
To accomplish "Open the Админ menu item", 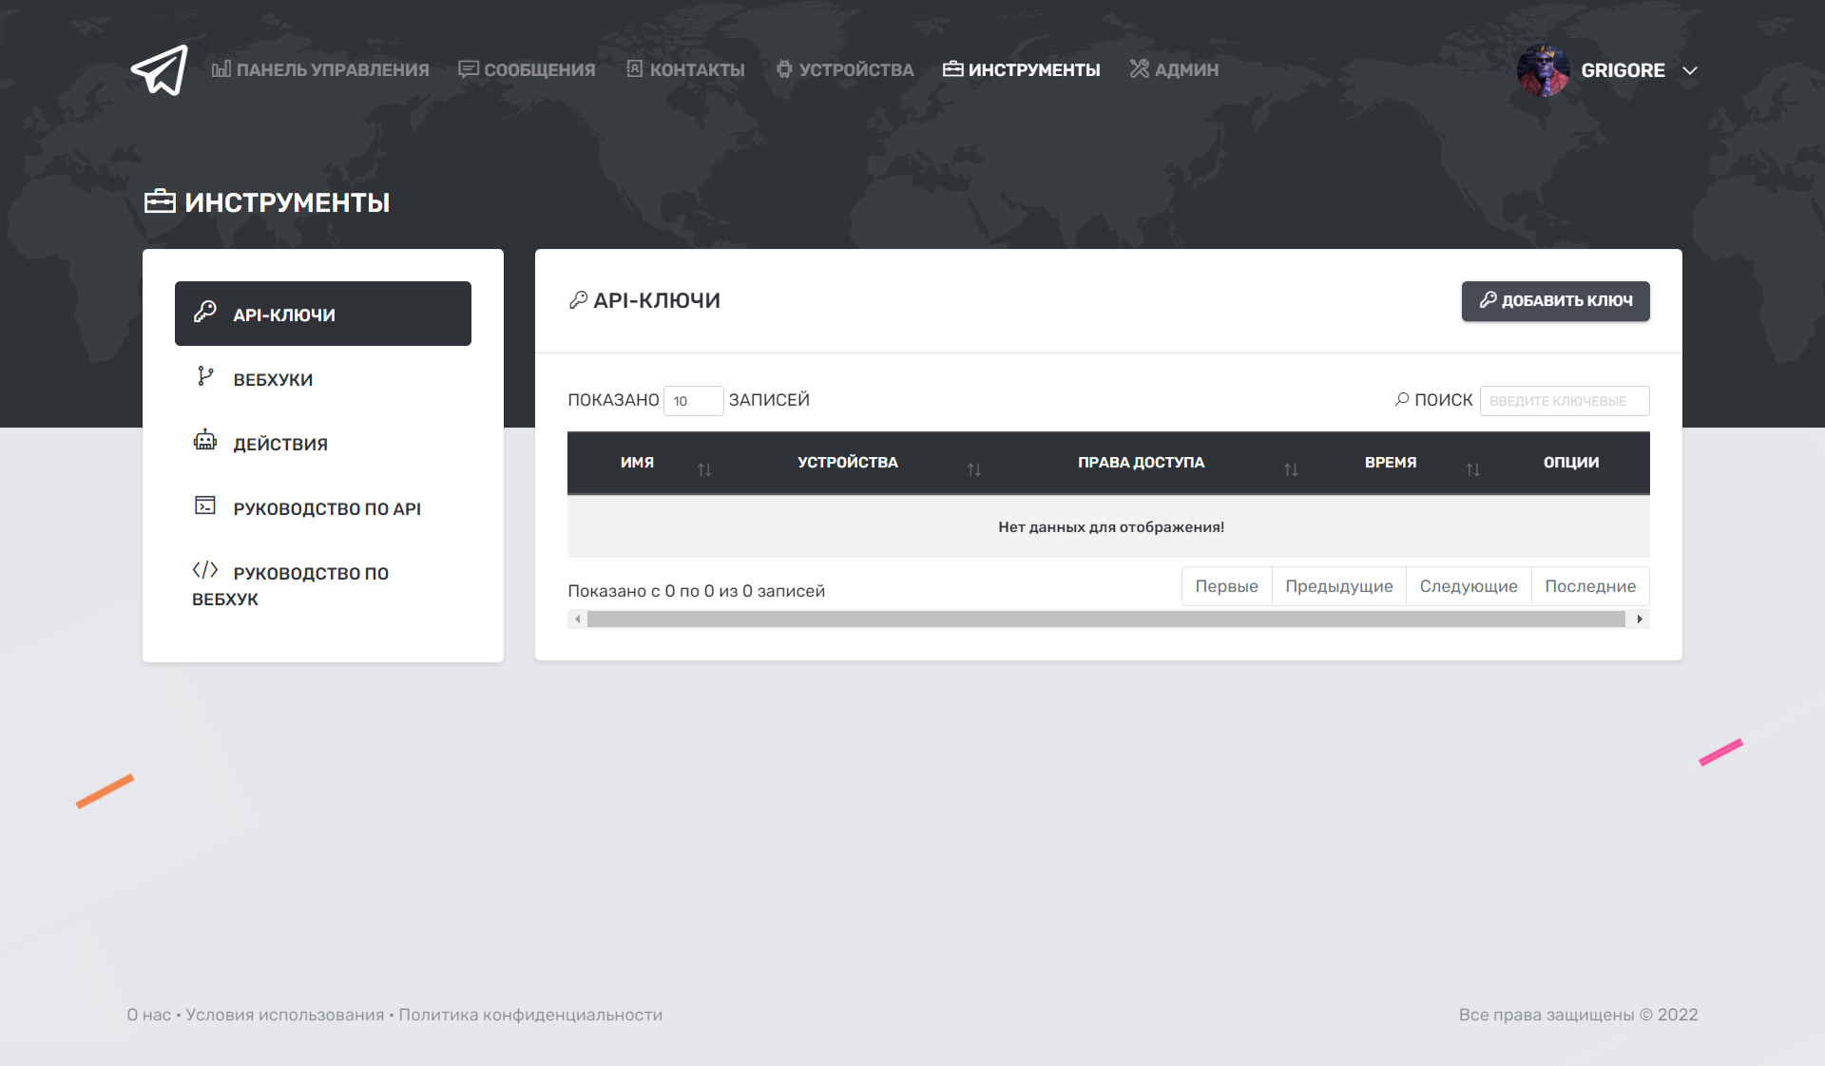I will coord(1174,69).
